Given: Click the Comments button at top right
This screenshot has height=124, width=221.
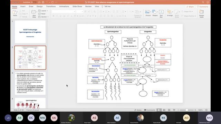Looking at the screenshot, I should 203,7.
